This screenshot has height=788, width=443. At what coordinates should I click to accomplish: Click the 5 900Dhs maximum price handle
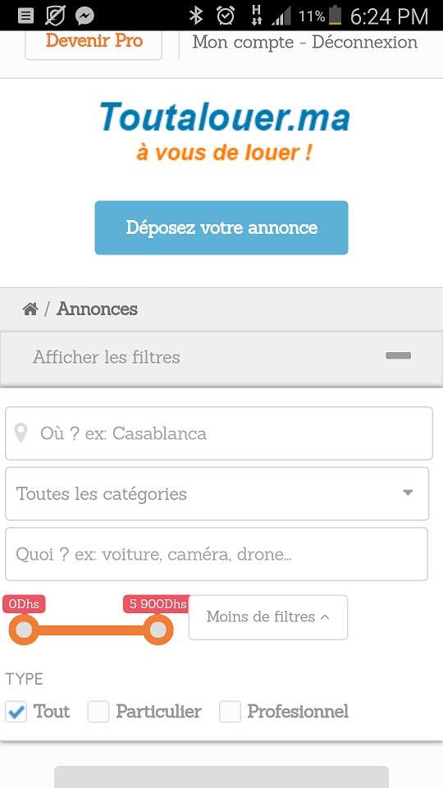[x=158, y=630]
